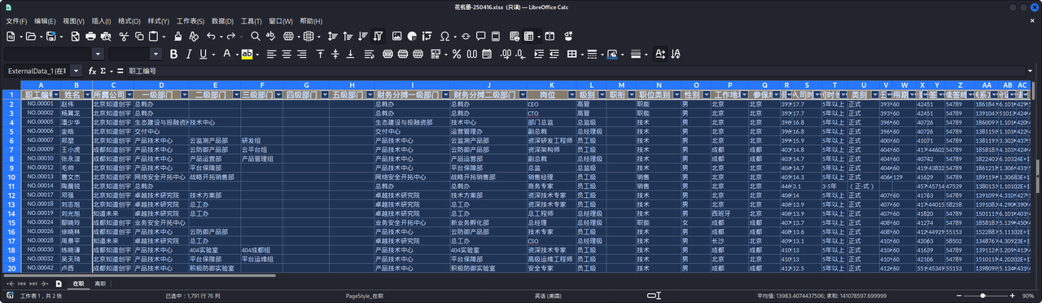Toggle Italic formatting
The width and height of the screenshot is (1042, 303).
click(189, 54)
